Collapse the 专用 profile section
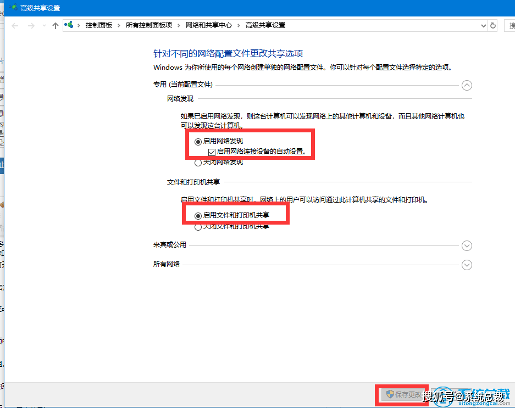Screen dimensions: 515x408 [x=467, y=85]
